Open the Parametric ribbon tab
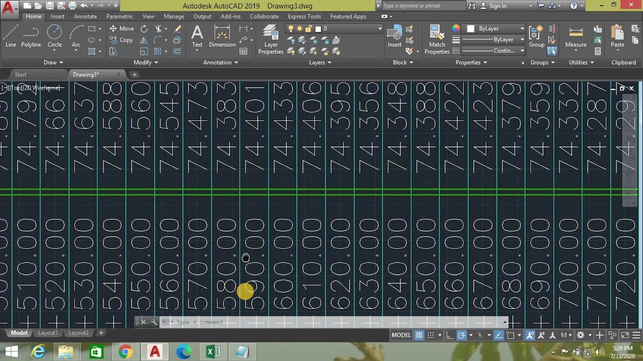Screen dimensions: 643x361 pos(120,16)
